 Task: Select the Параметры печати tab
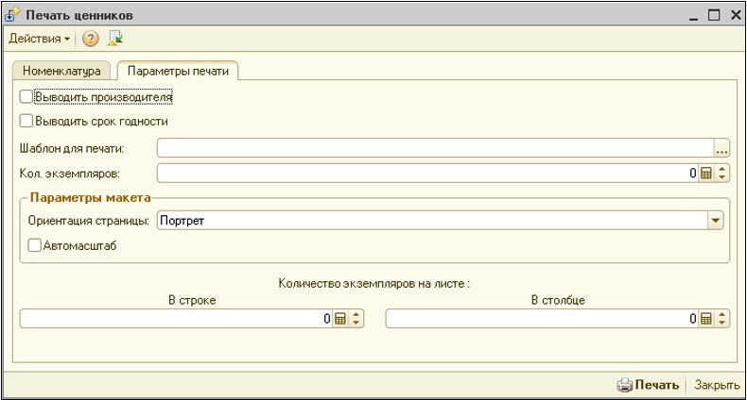pyautogui.click(x=178, y=72)
